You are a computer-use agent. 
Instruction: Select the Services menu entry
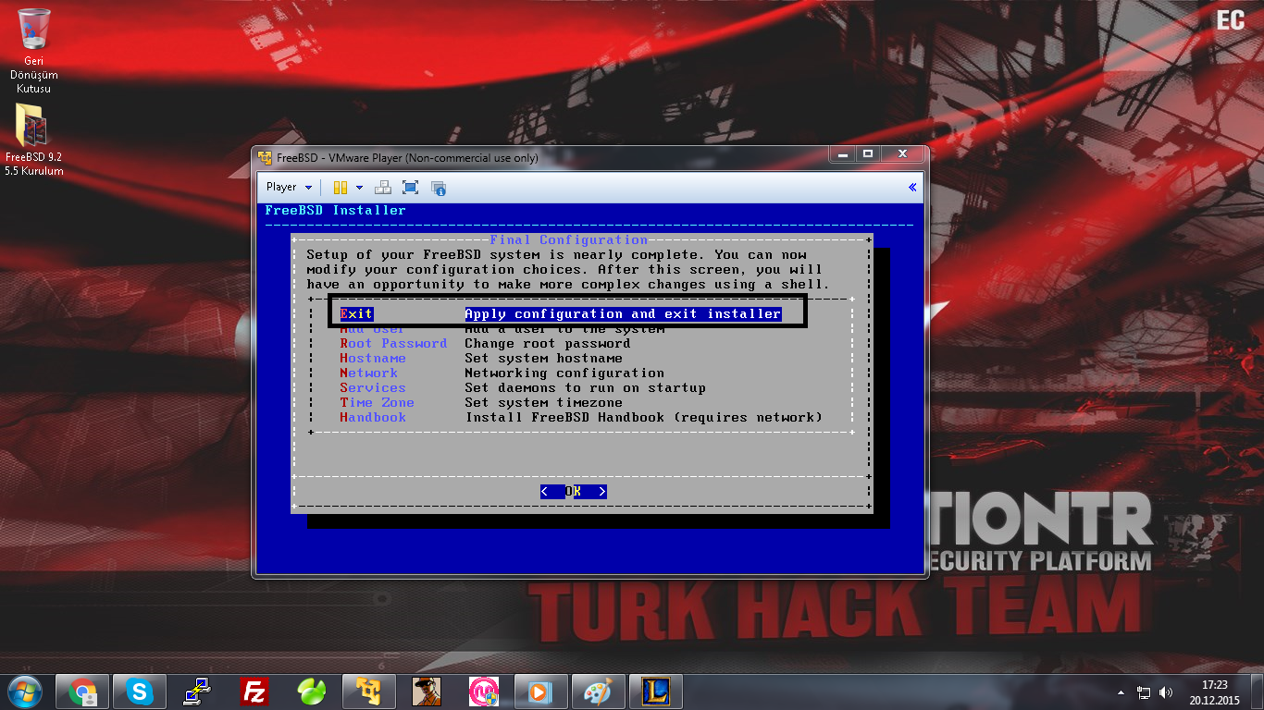[x=372, y=387]
